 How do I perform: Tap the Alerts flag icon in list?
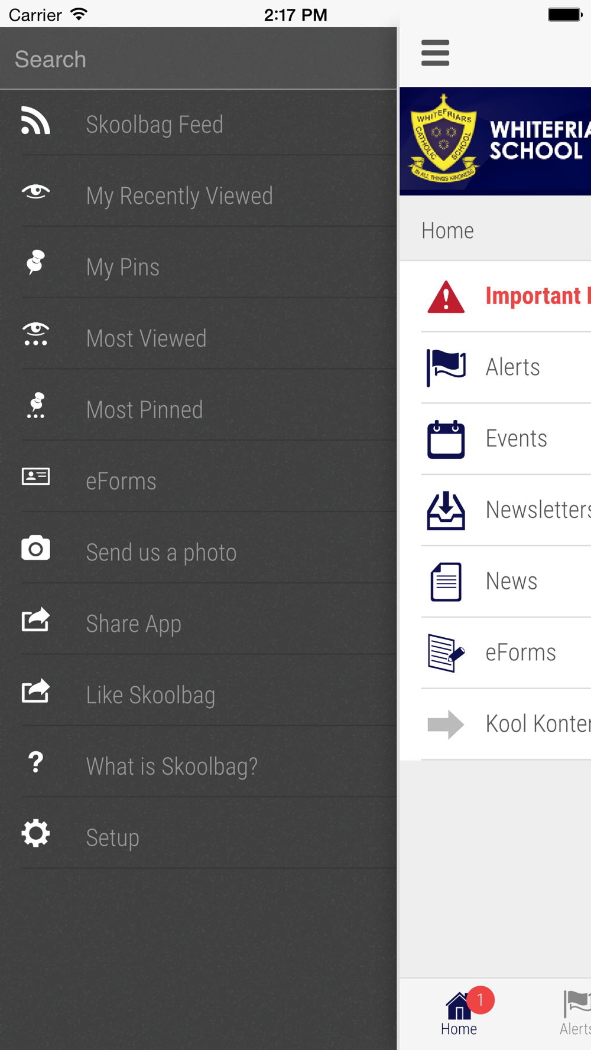(x=446, y=367)
